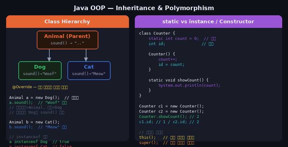
Task: Open the Class Hierarchy panel header
Action: click(67, 21)
